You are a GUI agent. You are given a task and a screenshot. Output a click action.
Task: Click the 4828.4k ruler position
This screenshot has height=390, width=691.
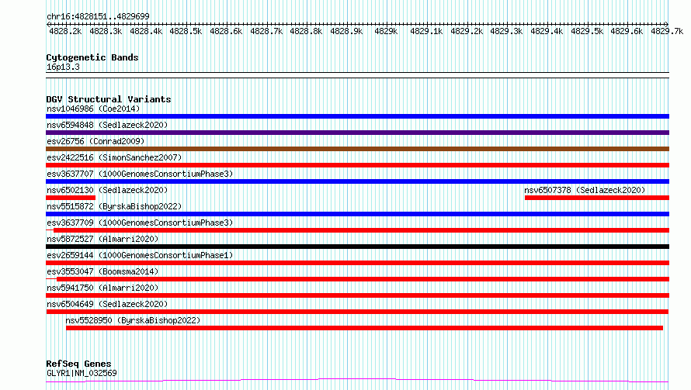[x=146, y=31]
